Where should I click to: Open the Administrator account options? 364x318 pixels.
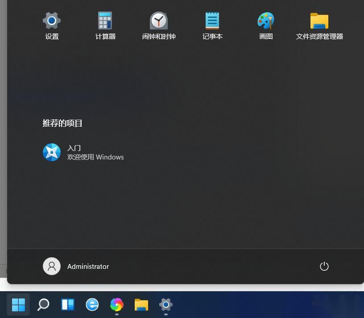(x=76, y=266)
